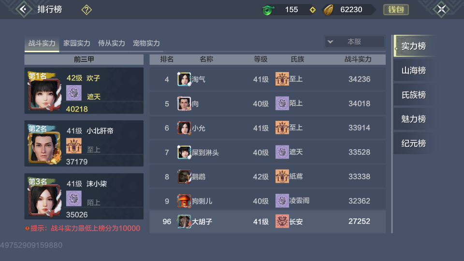The width and height of the screenshot is (464, 261).
Task: Tap the gold shell currency icon
Action: coord(329,10)
